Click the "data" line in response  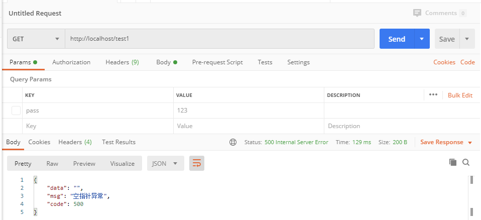click(x=65, y=188)
